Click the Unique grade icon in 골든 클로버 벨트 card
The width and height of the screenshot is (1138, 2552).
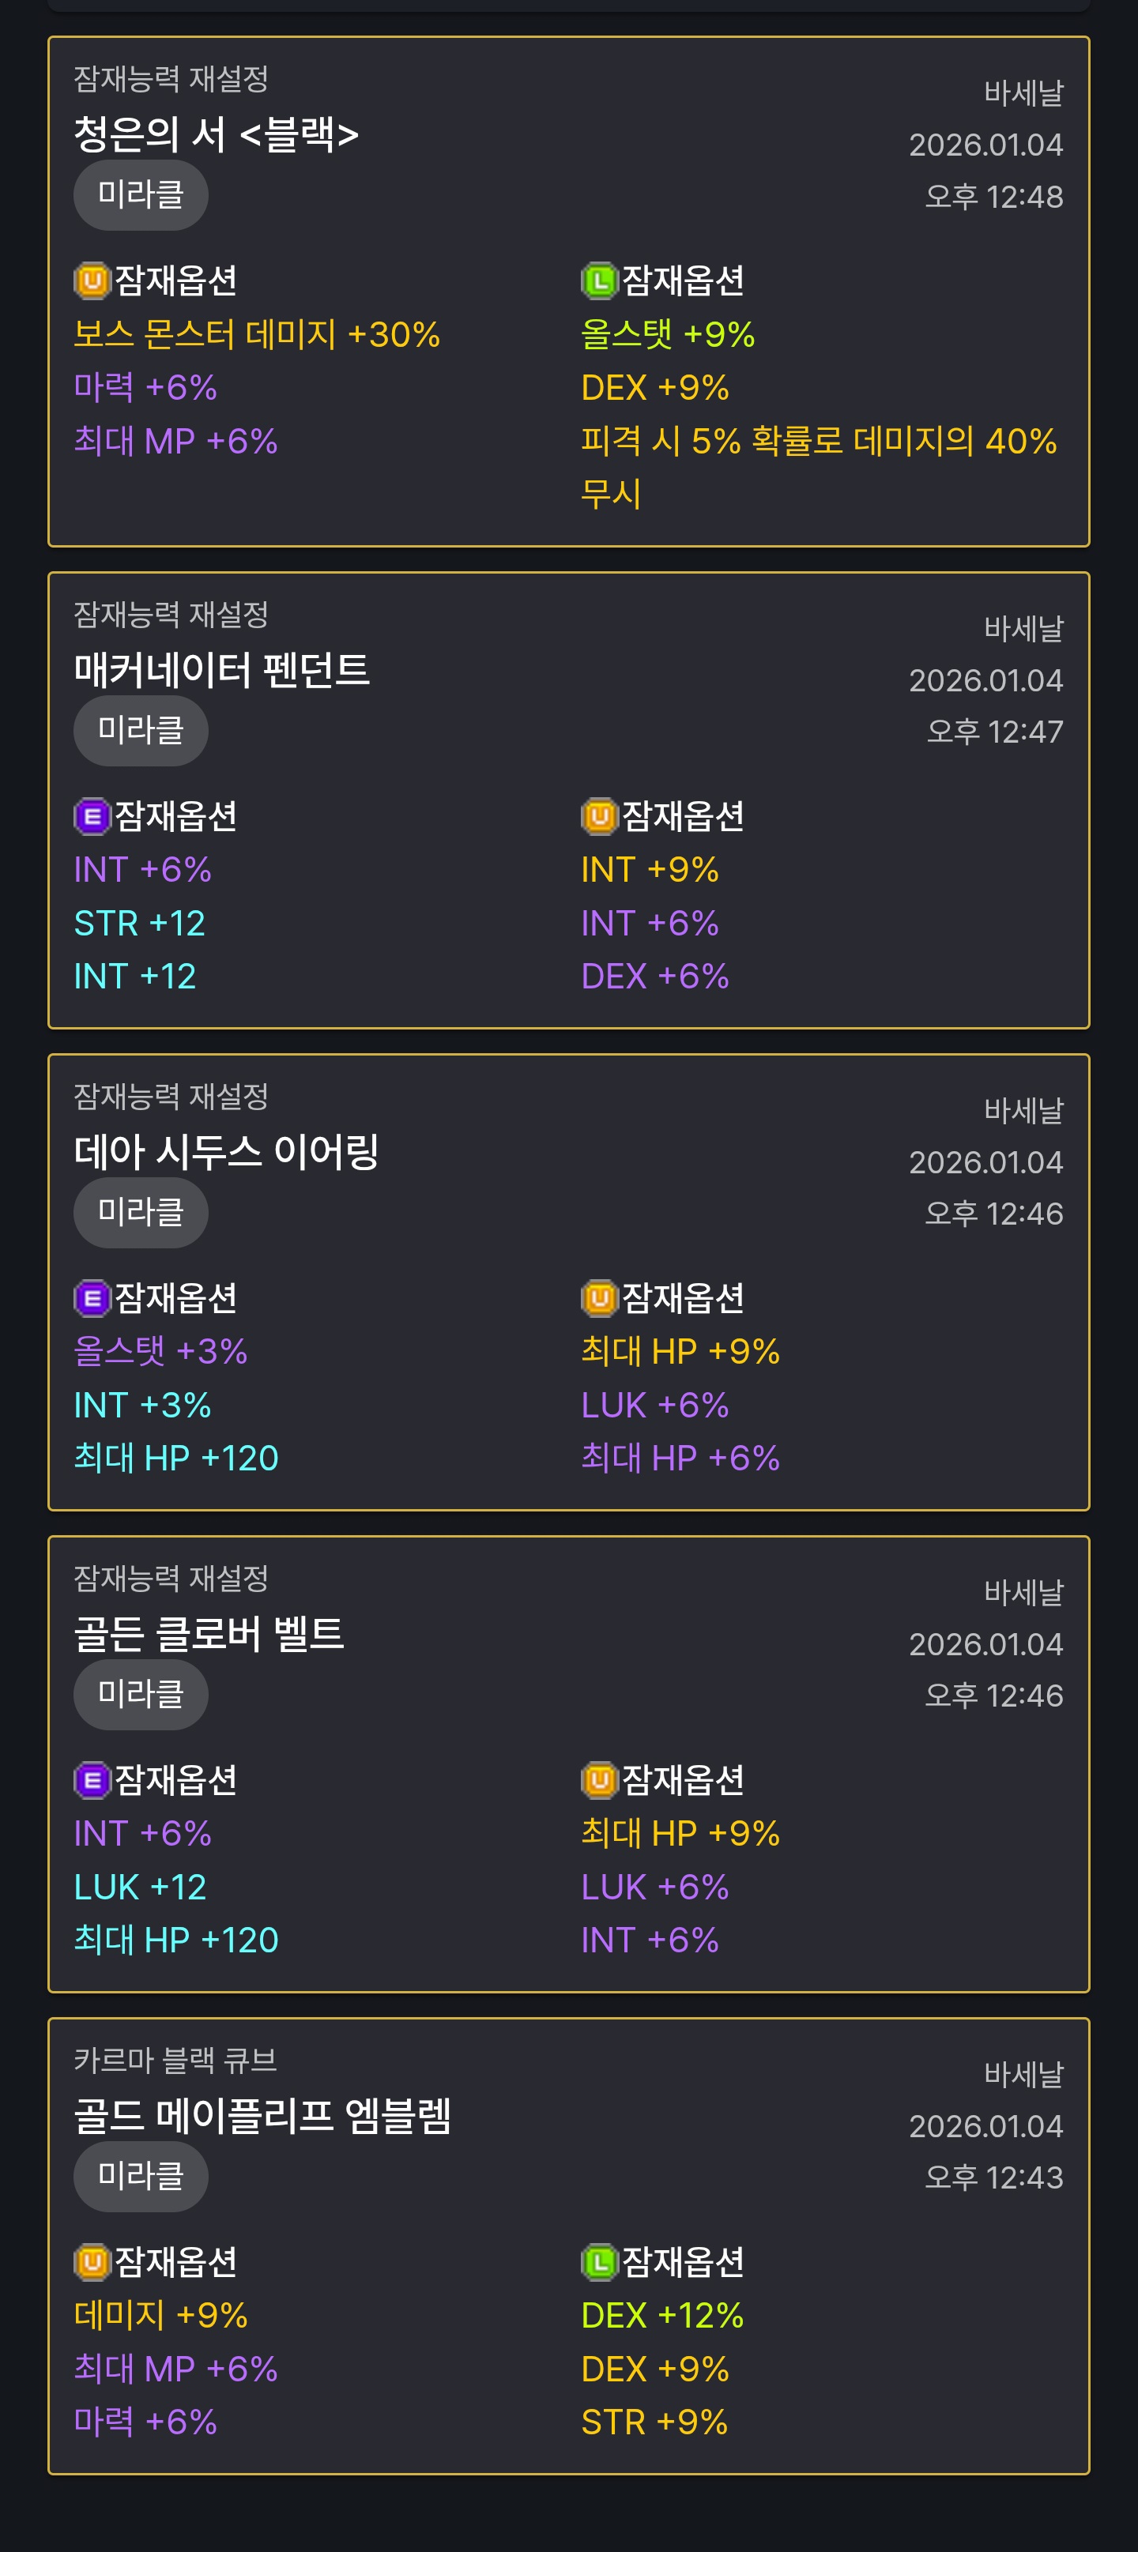[599, 1780]
